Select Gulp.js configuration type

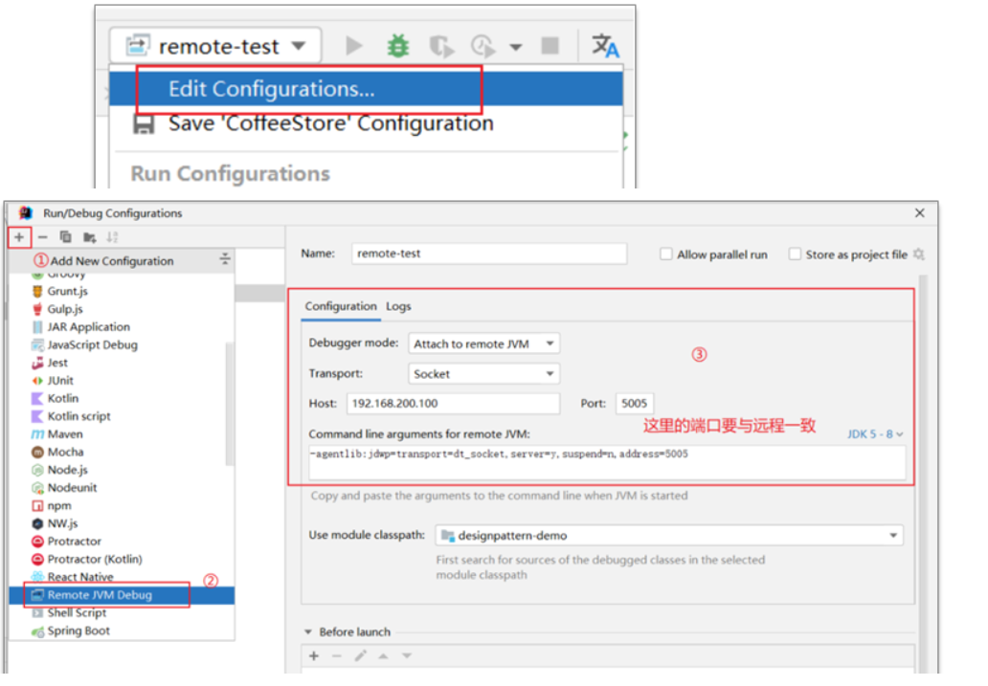[123, 309]
